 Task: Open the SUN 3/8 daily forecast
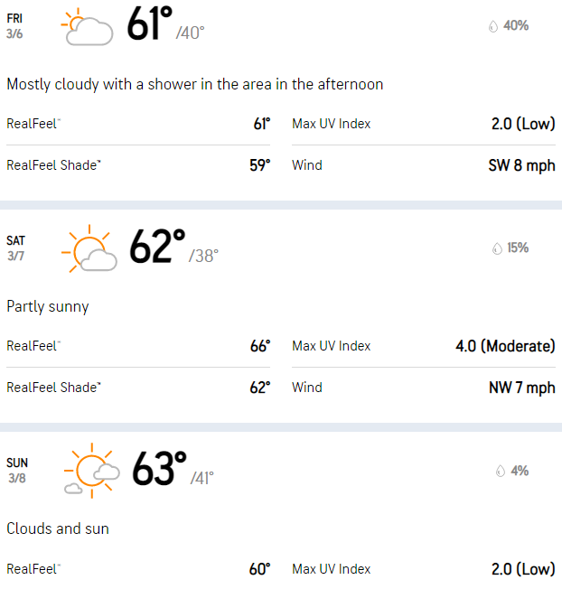click(17, 471)
